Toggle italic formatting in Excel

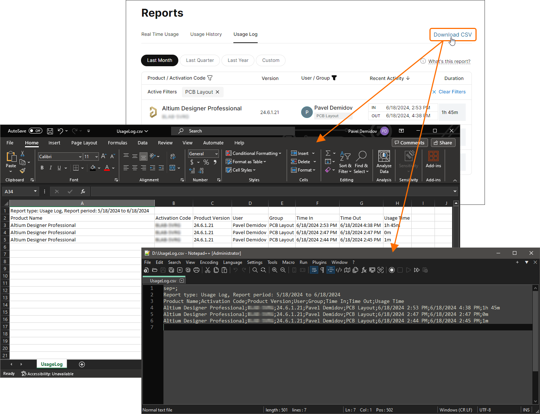(50, 168)
